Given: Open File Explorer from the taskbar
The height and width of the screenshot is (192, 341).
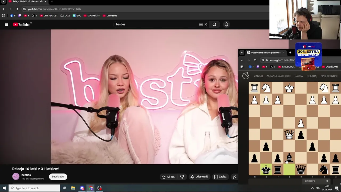Looking at the screenshot, I should click(73, 188).
